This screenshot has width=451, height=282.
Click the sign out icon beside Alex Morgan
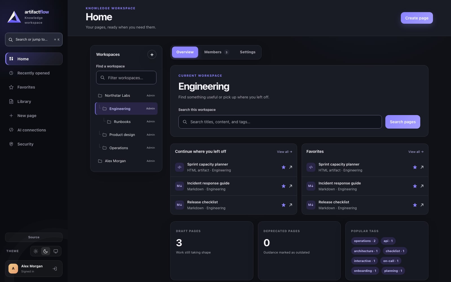point(55,269)
